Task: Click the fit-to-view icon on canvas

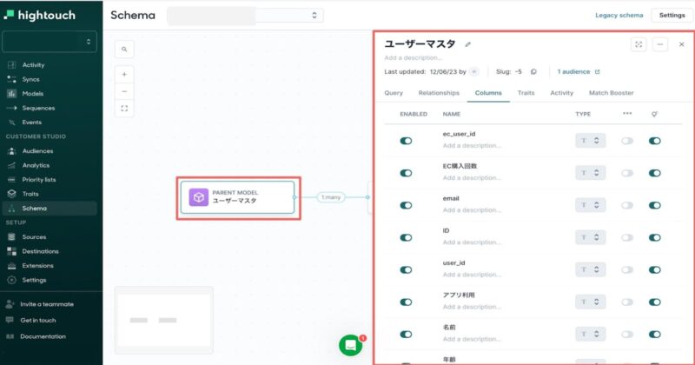Action: point(124,109)
